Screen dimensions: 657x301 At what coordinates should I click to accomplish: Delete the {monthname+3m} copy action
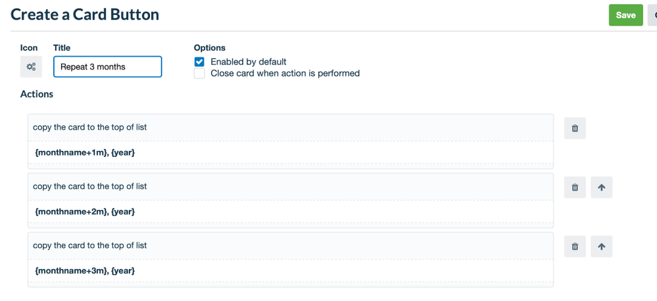click(575, 247)
